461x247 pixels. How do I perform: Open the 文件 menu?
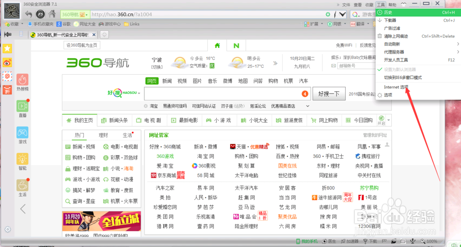coord(346,5)
